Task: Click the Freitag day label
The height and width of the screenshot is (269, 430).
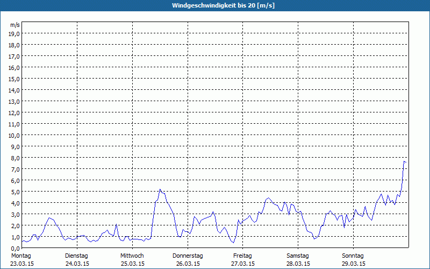Action: tap(242, 256)
